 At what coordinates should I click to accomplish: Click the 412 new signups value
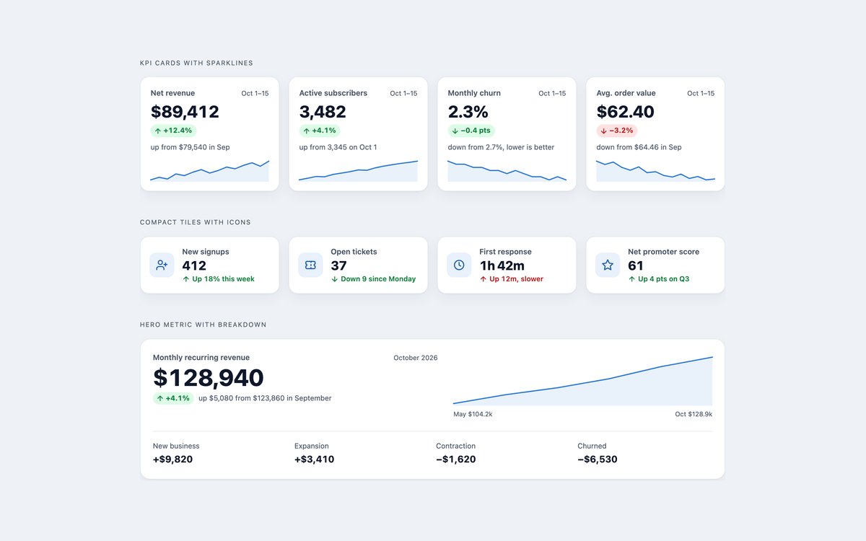click(194, 265)
